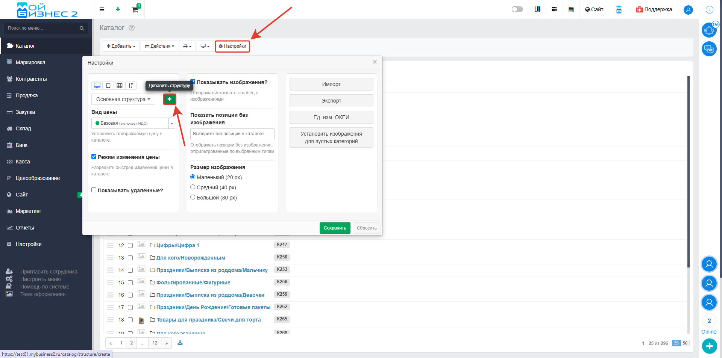Screen dimensions: 722x358
Task: Click the green add structure plus button
Action: (x=170, y=99)
